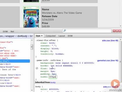Click the orange Pluralsight play button
This screenshot has width=122, height=92.
click(115, 84)
